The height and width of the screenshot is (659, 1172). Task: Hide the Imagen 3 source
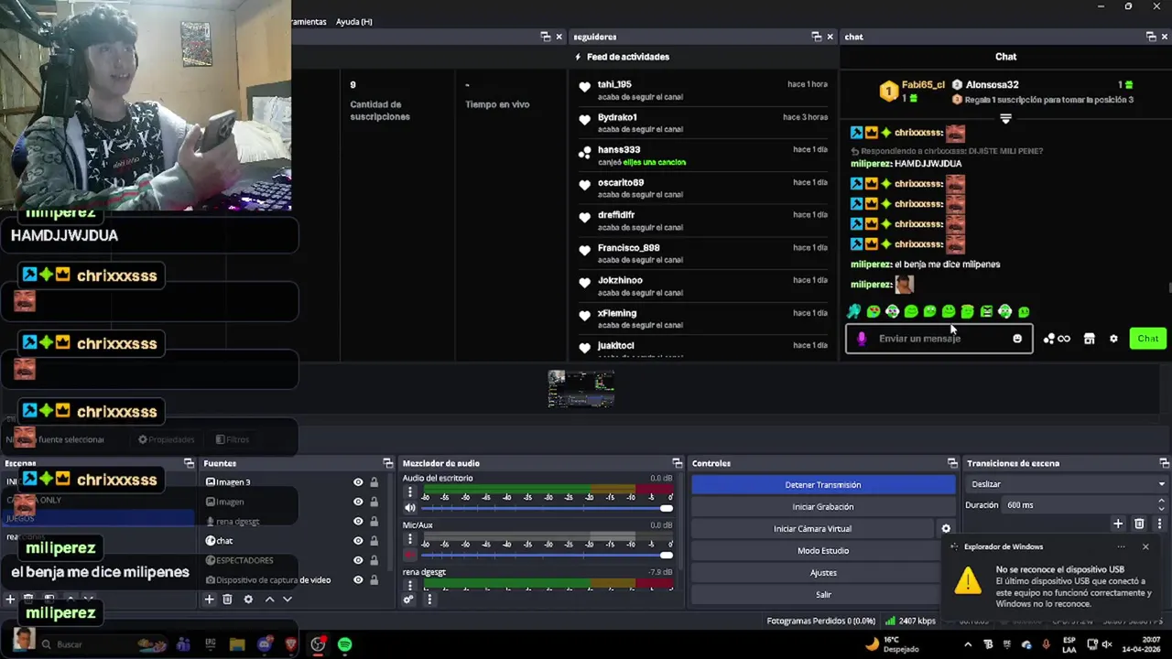[358, 482]
